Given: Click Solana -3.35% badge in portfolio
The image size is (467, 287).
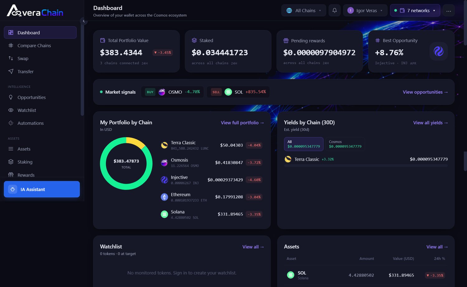Looking at the screenshot, I should coord(254,214).
